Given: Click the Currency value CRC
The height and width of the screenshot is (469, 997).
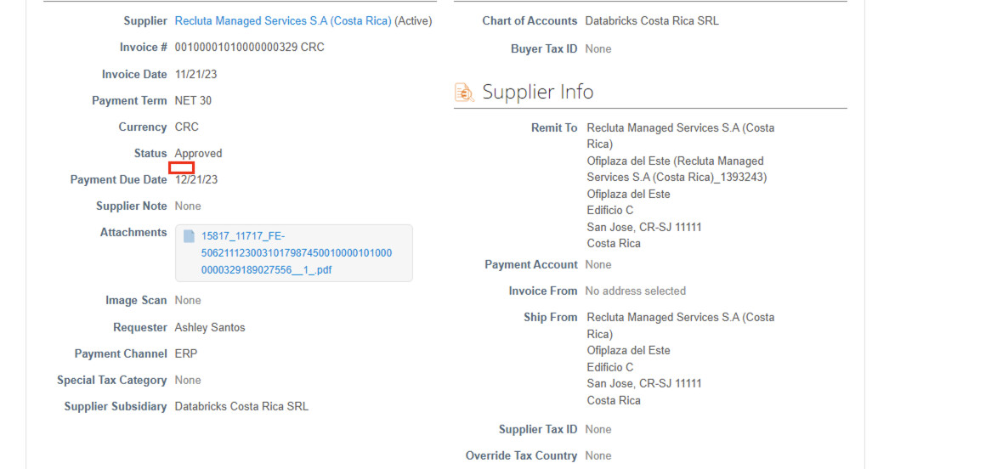Looking at the screenshot, I should click(x=187, y=127).
